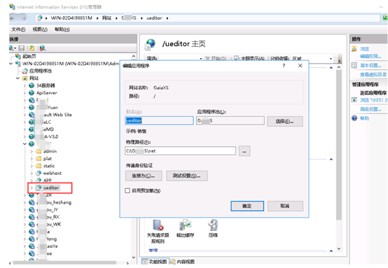Click the 查看虚拟目录 link in Actions
This screenshot has width=388, height=268.
(373, 74)
